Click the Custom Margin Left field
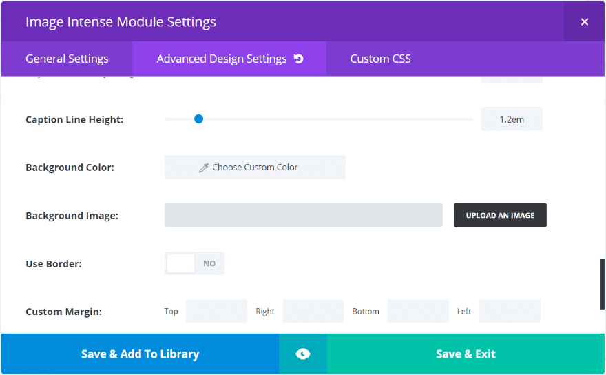This screenshot has width=606, height=375. [510, 311]
